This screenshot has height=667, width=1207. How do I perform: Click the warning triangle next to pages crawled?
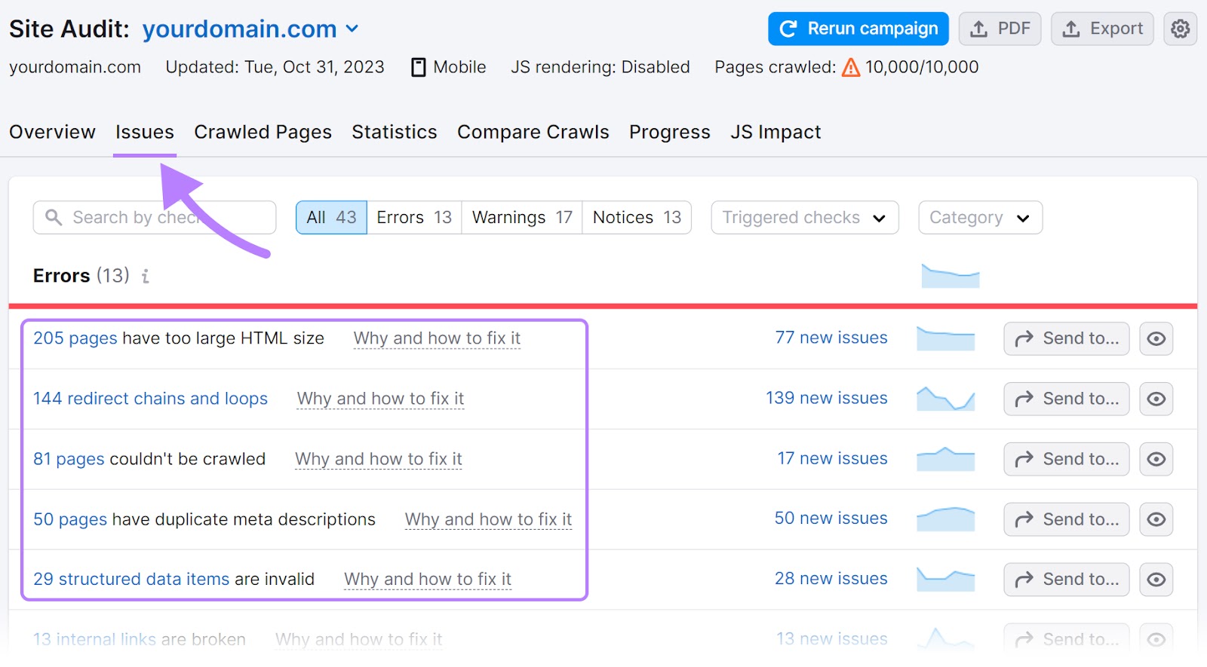(x=851, y=68)
